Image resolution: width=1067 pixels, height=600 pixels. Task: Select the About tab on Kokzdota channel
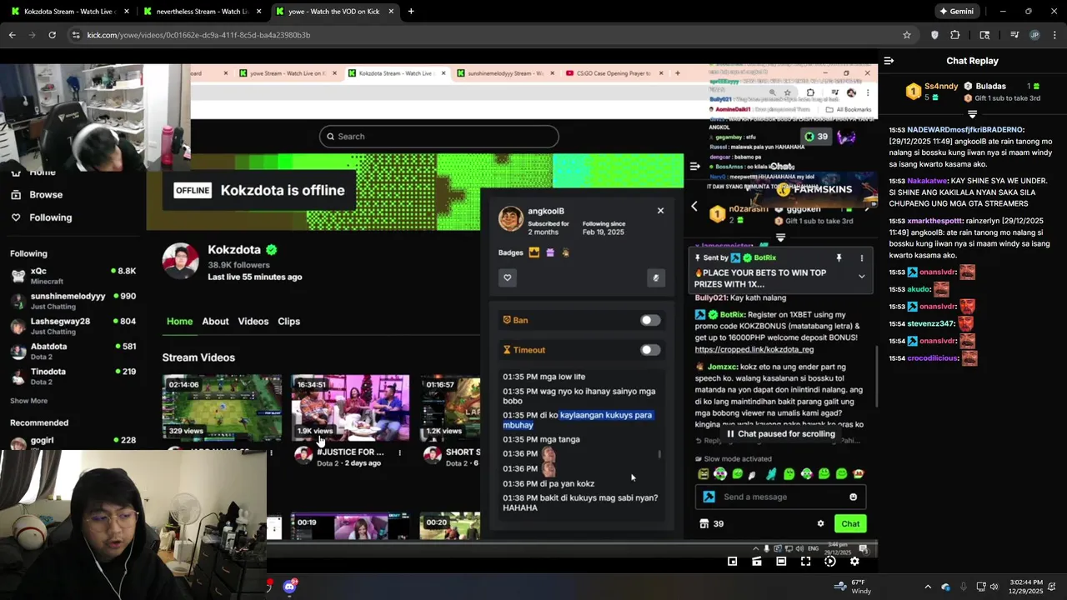pos(215,322)
